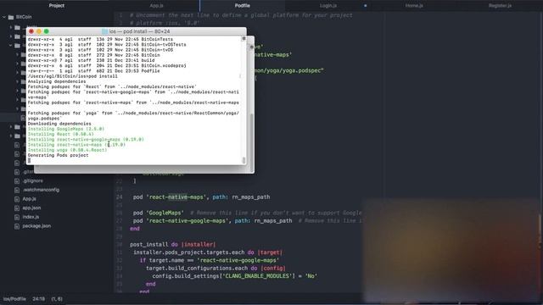This screenshot has height=305, width=543.
Task: Click 'Installing React (0.58.4)' terminal line
Action: point(61,134)
